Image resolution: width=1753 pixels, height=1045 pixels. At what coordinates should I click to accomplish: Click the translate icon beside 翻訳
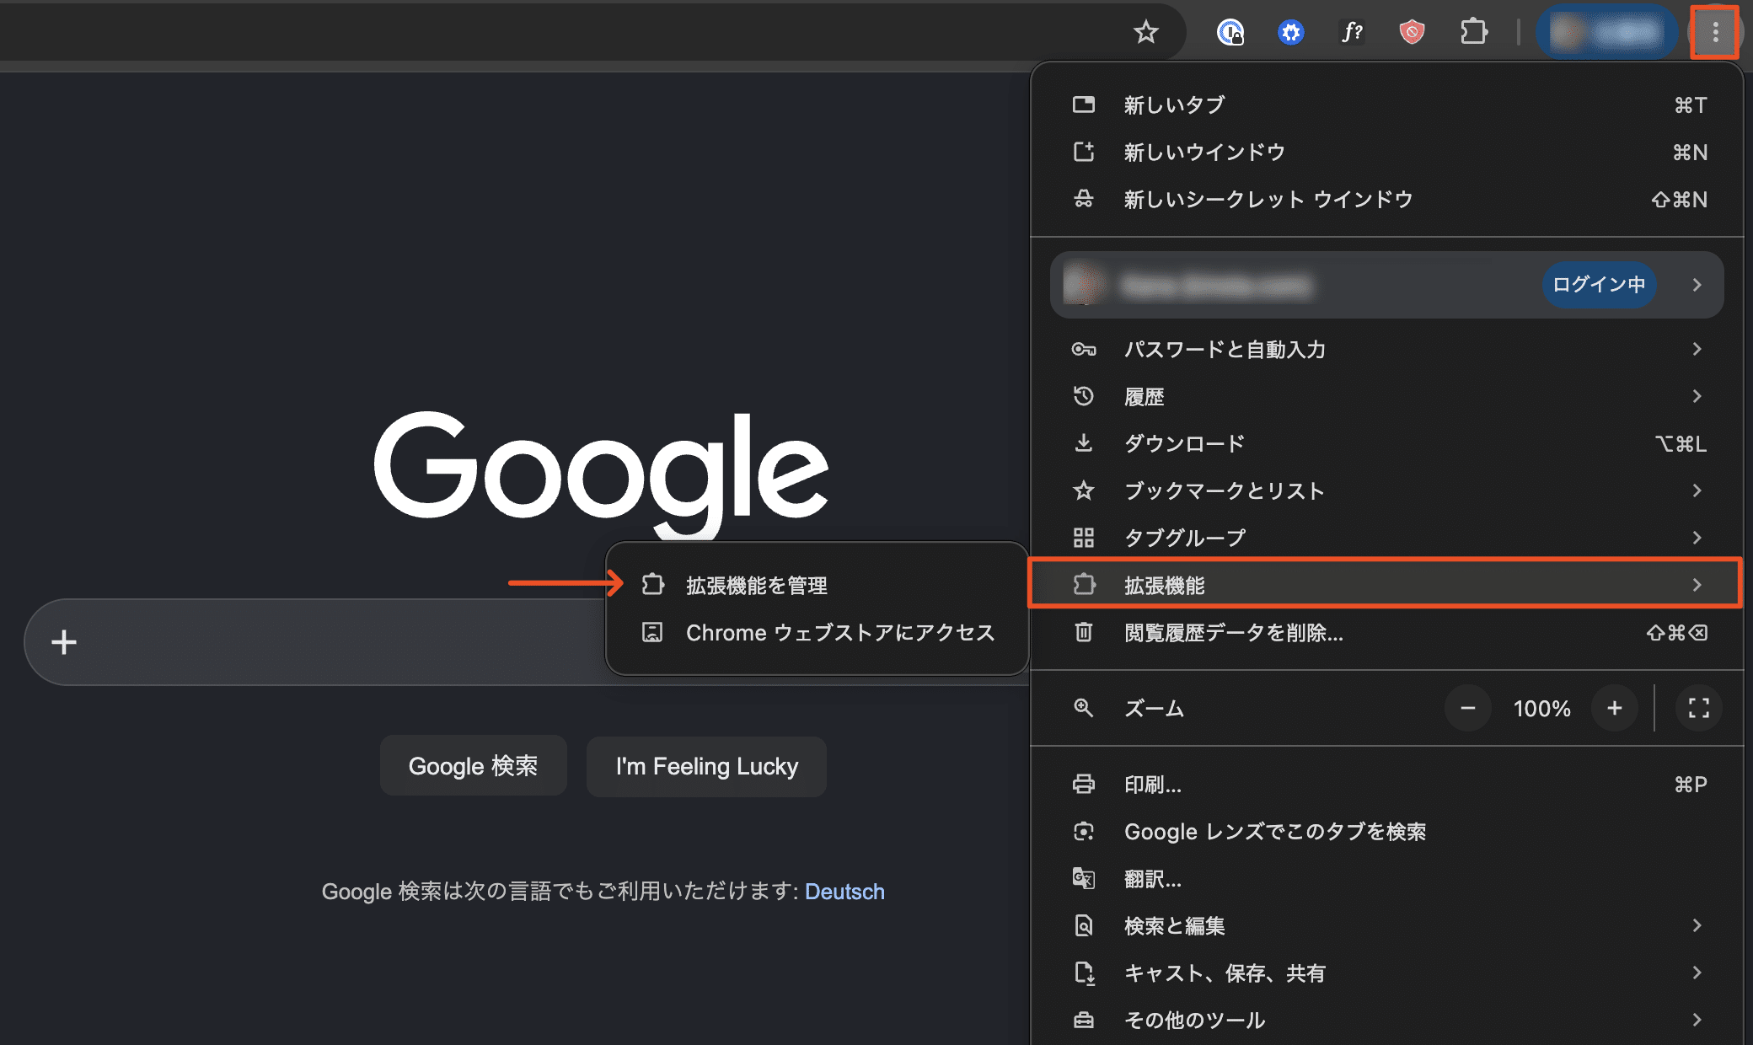(x=1084, y=879)
